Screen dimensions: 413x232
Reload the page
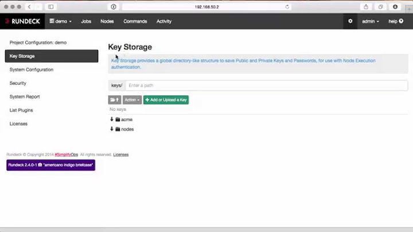[x=287, y=7]
